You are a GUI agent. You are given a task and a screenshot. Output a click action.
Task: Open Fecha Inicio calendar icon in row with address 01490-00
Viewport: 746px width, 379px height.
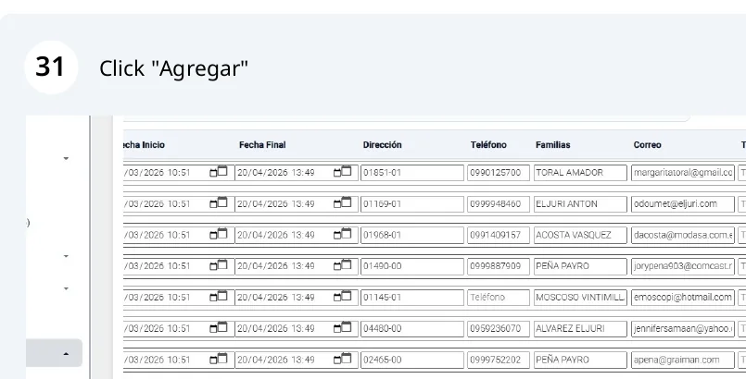[x=219, y=265]
